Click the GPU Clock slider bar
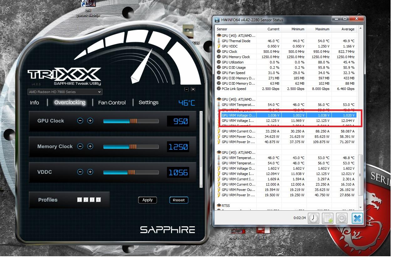395x260 pixels. pos(131,121)
